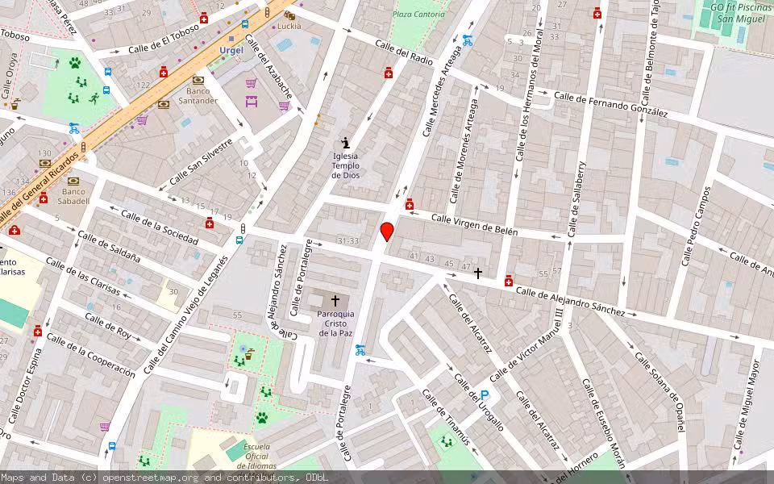This screenshot has height=484, width=774.
Task: Select the church cross icon next to number 47
Action: click(478, 273)
